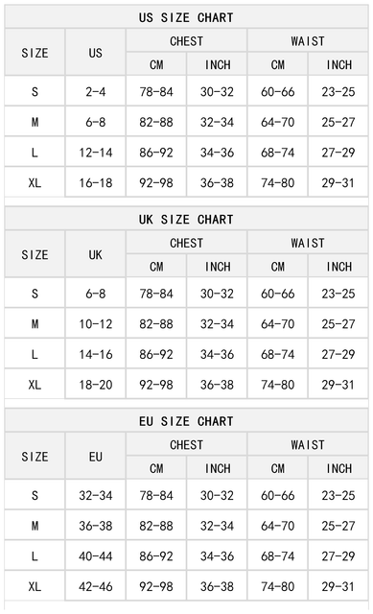The height and width of the screenshot is (614, 373).
Task: Select UK size 18-20 cell
Action: point(96,385)
